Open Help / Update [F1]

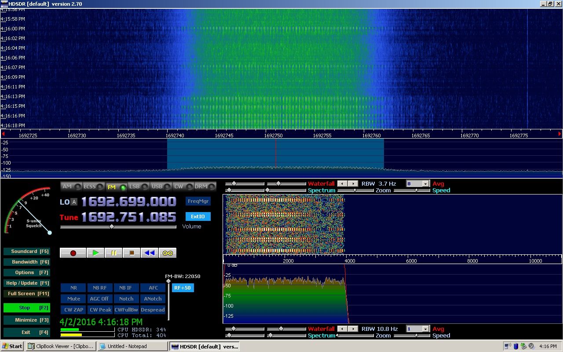[26, 283]
